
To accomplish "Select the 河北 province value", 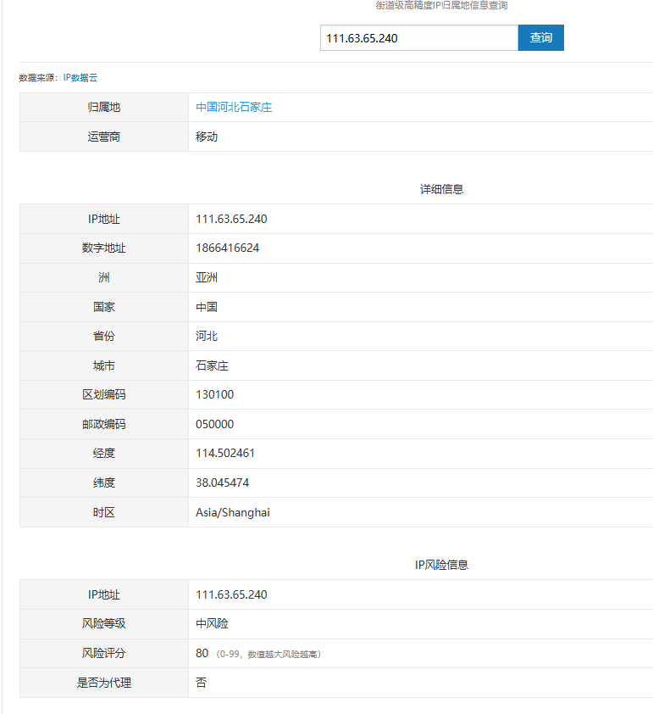I will pyautogui.click(x=207, y=336).
